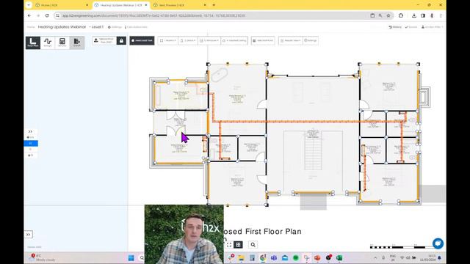Switch to the first Home browser tab
This screenshot has height=264, width=470.
(62, 5)
